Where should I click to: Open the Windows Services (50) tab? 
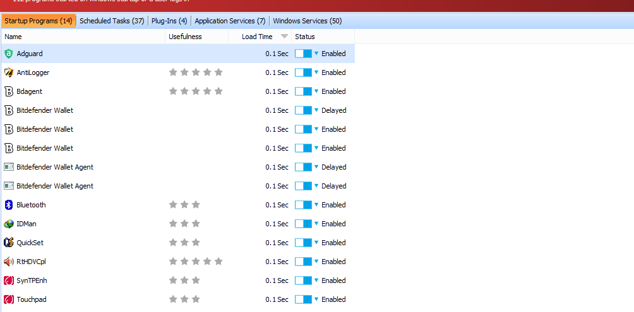pyautogui.click(x=308, y=21)
